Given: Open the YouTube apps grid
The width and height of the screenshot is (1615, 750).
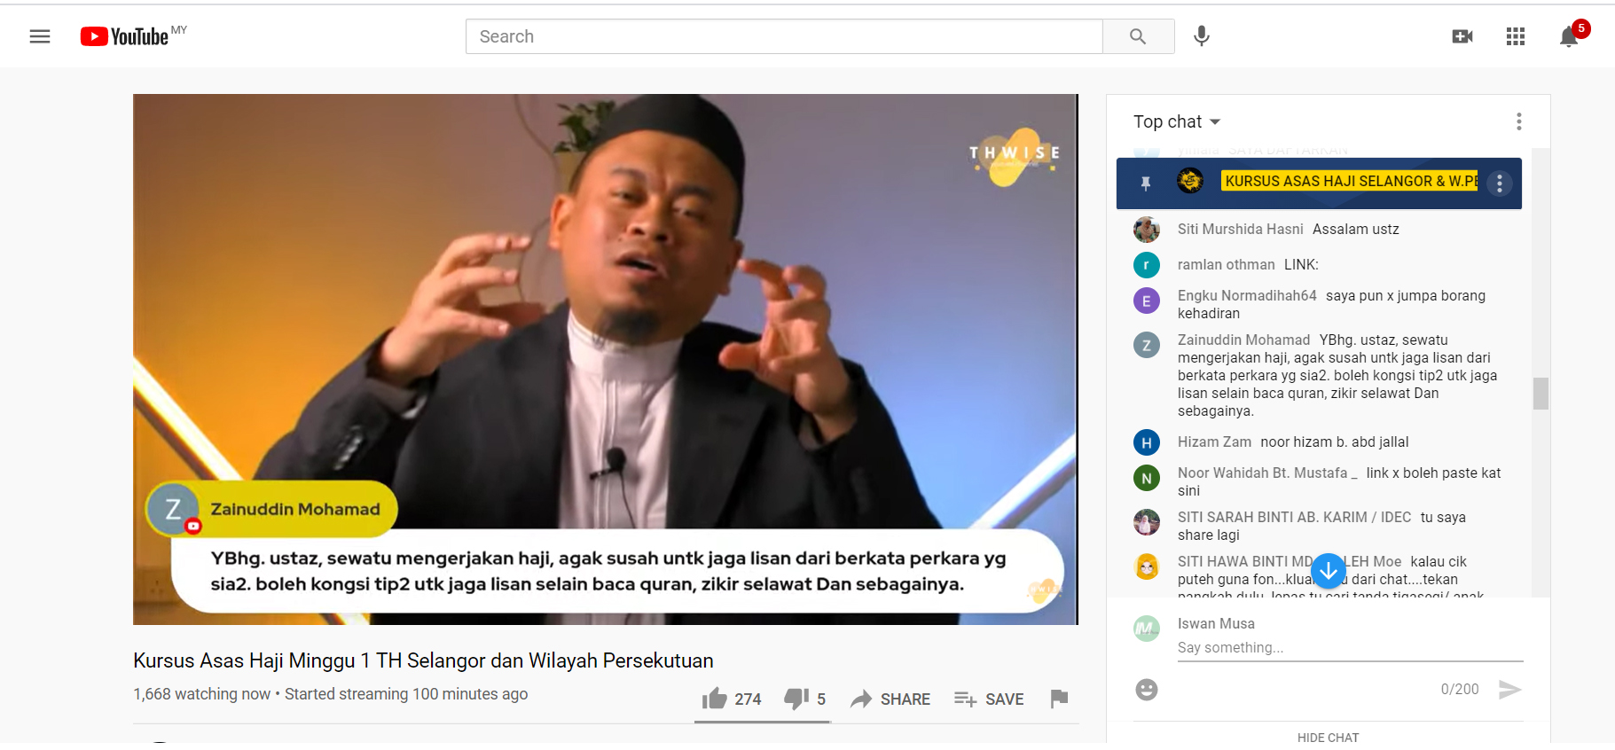Looking at the screenshot, I should (x=1516, y=36).
